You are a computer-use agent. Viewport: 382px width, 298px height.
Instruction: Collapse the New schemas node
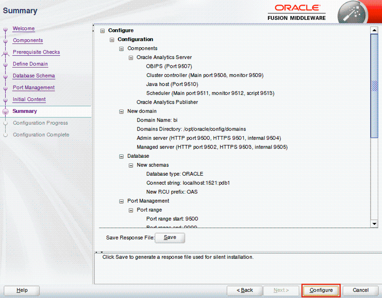(131, 165)
